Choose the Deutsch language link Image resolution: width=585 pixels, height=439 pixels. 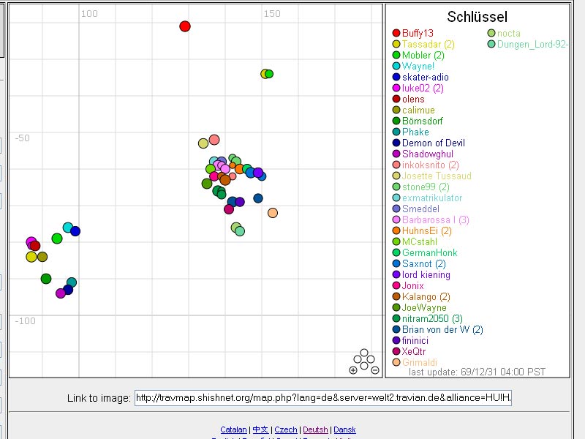[316, 429]
